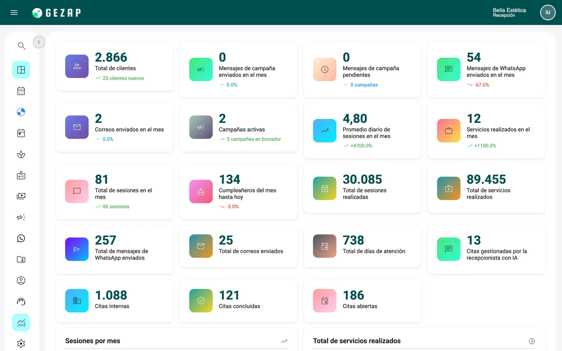Screen dimensions: 562x351
Task: Open the statistics chart icon in sidebar
Action: (21, 323)
